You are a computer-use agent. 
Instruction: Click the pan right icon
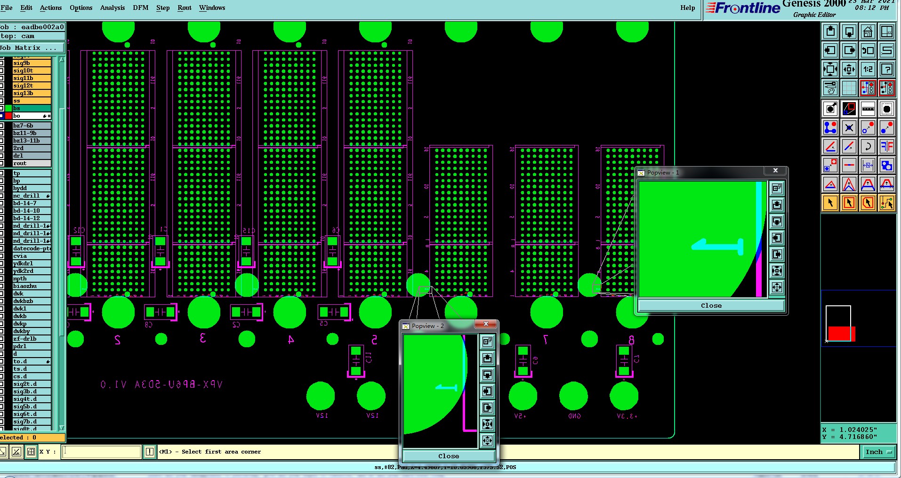click(849, 50)
